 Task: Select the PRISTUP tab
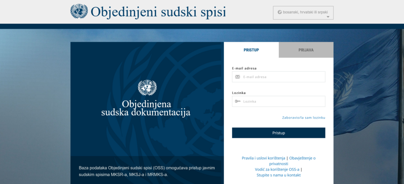coord(251,50)
